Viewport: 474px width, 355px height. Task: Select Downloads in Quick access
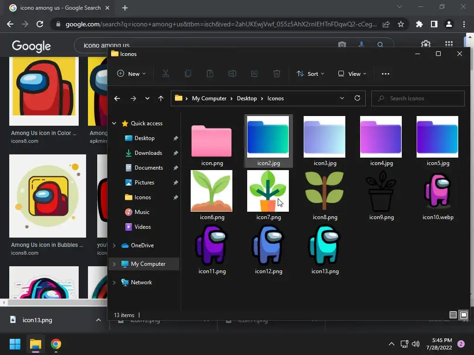[x=148, y=153]
